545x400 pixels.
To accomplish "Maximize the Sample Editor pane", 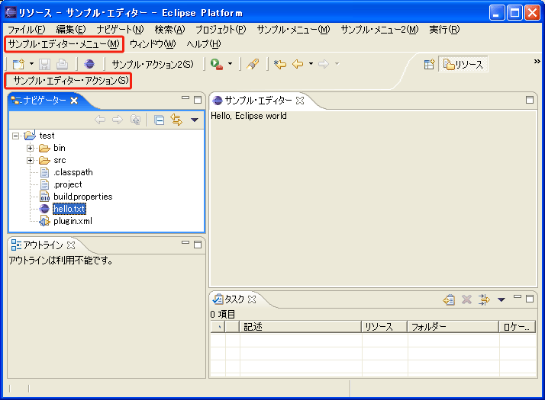I will pyautogui.click(x=530, y=100).
